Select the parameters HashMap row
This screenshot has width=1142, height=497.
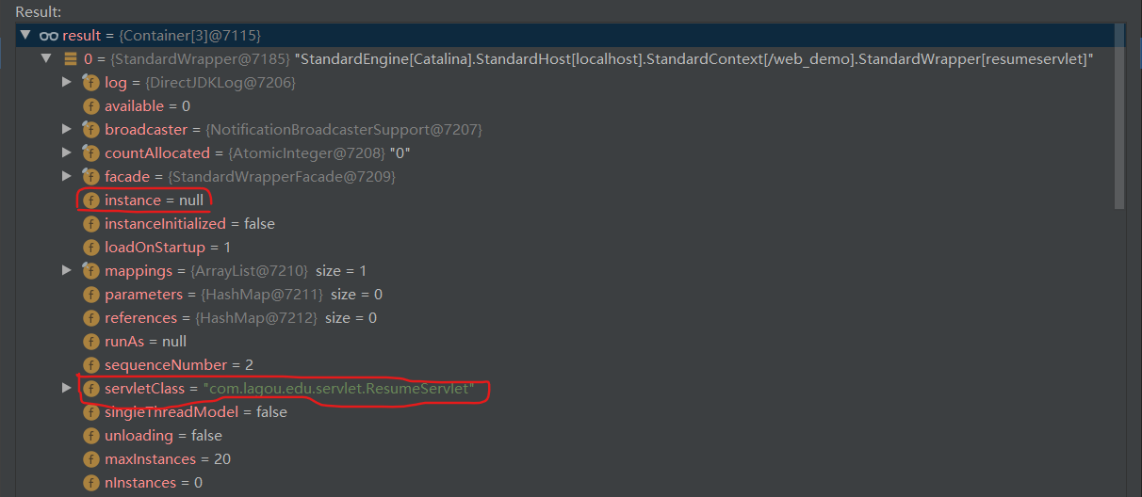(563, 295)
